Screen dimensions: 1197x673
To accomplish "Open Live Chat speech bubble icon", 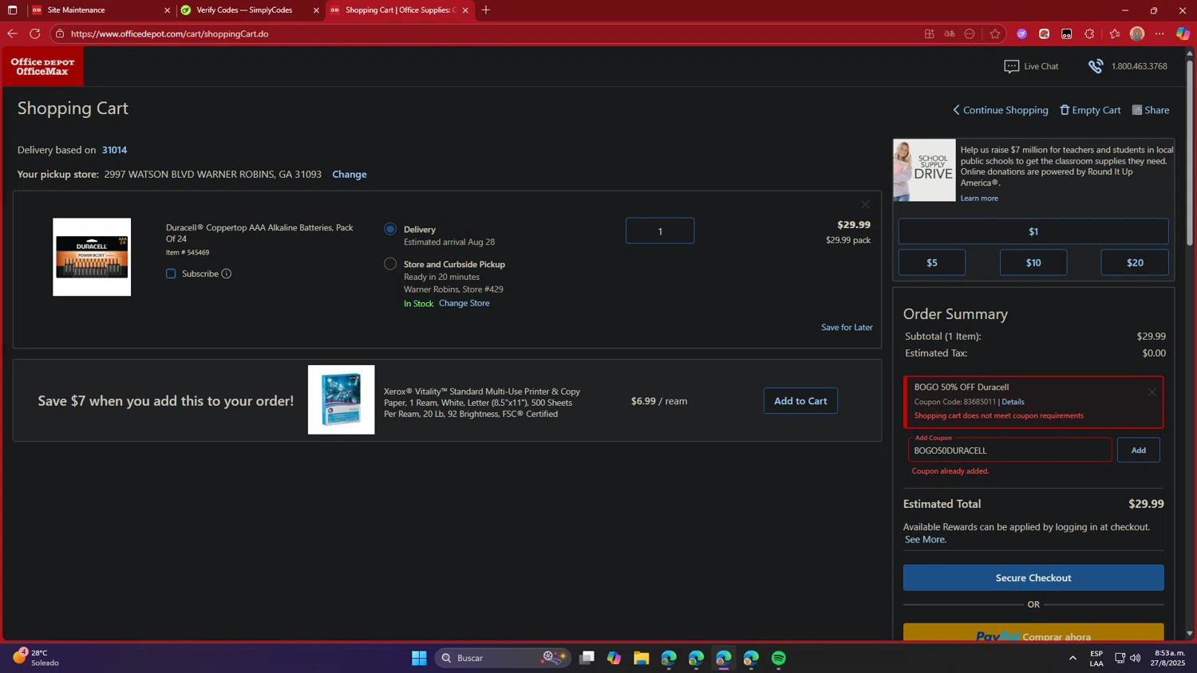I will [x=1011, y=66].
